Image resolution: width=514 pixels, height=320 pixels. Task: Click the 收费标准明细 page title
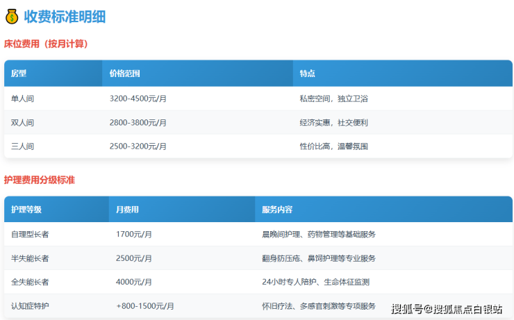tap(65, 17)
